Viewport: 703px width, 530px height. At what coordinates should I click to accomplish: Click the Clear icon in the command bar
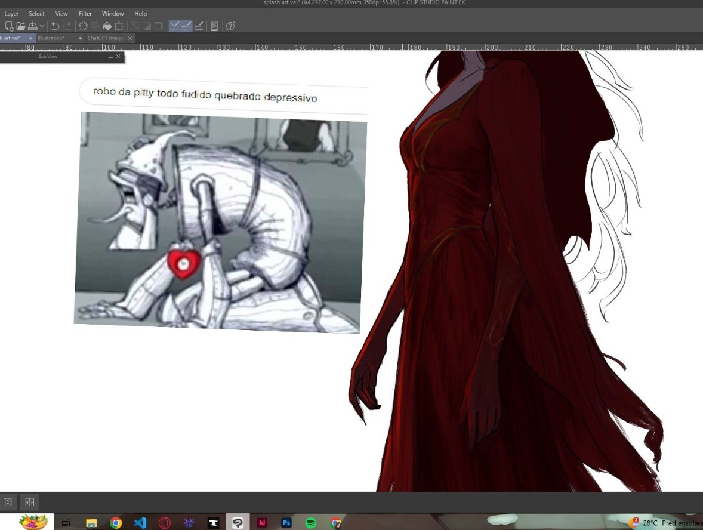click(83, 26)
